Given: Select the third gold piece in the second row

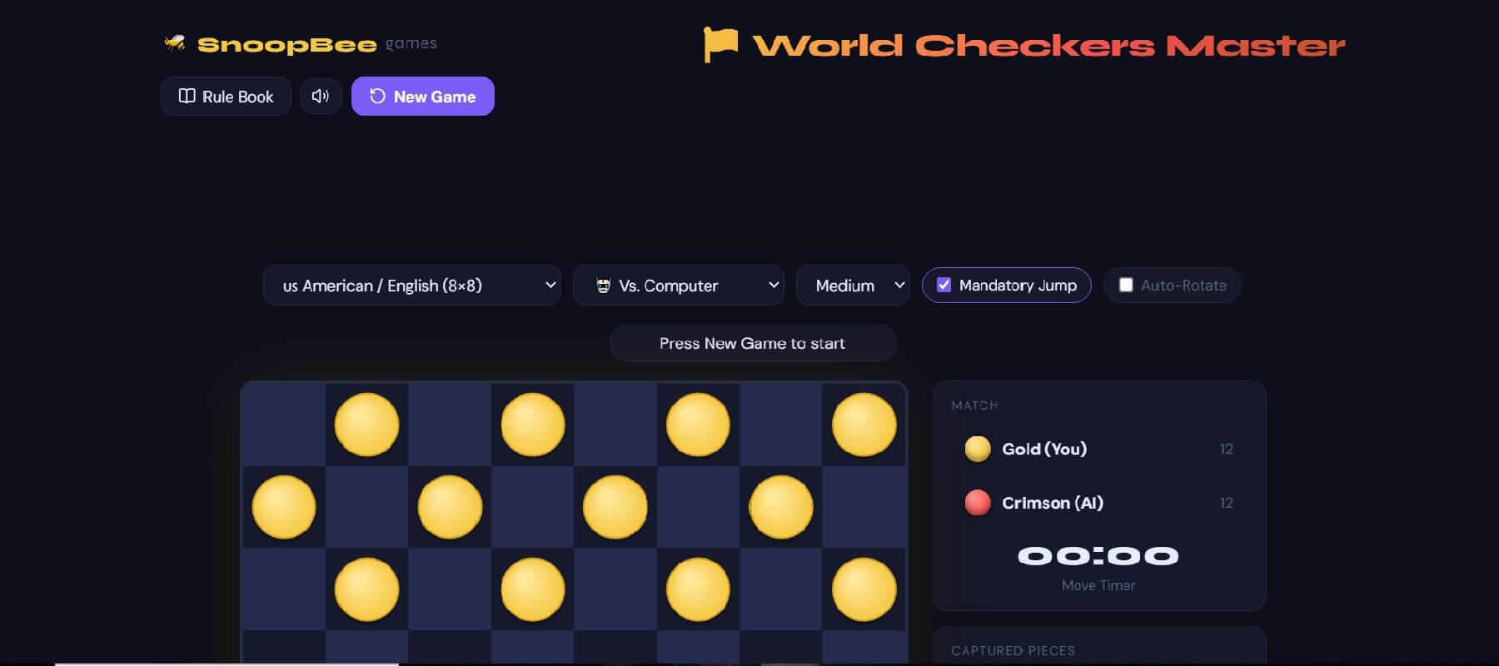Looking at the screenshot, I should click(x=615, y=507).
